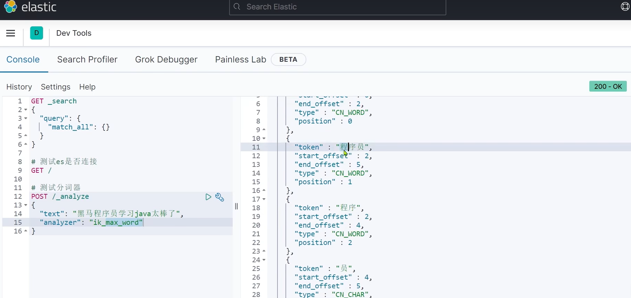Focus the Search Elastic input field
Viewport: 631px width, 298px height.
[x=338, y=7]
